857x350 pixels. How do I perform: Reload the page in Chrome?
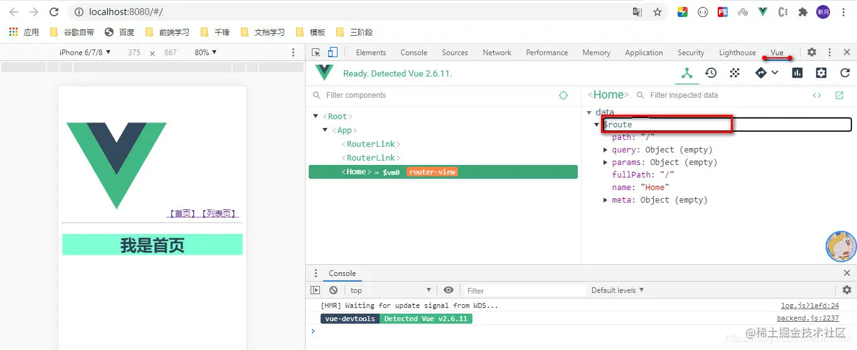click(54, 12)
